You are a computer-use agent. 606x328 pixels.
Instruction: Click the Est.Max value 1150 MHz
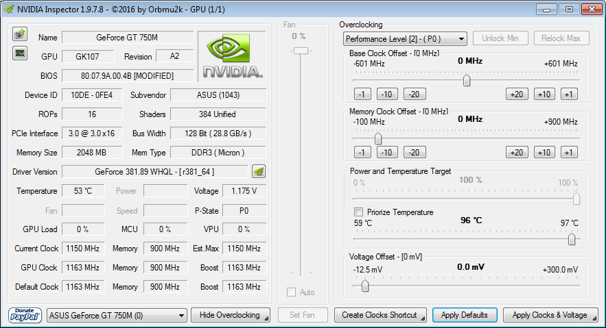[244, 249]
